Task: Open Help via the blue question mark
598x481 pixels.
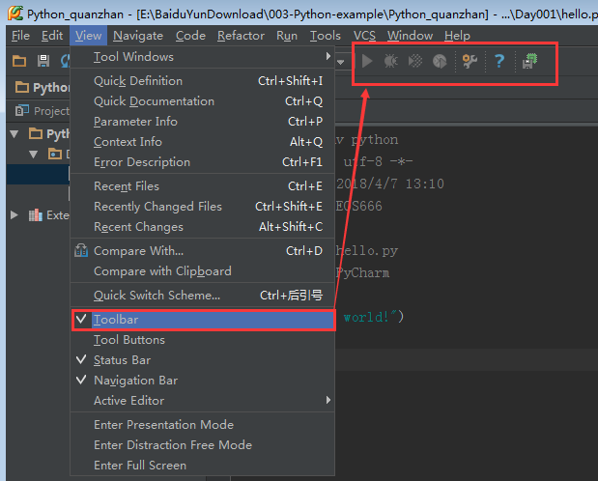Action: (x=499, y=61)
